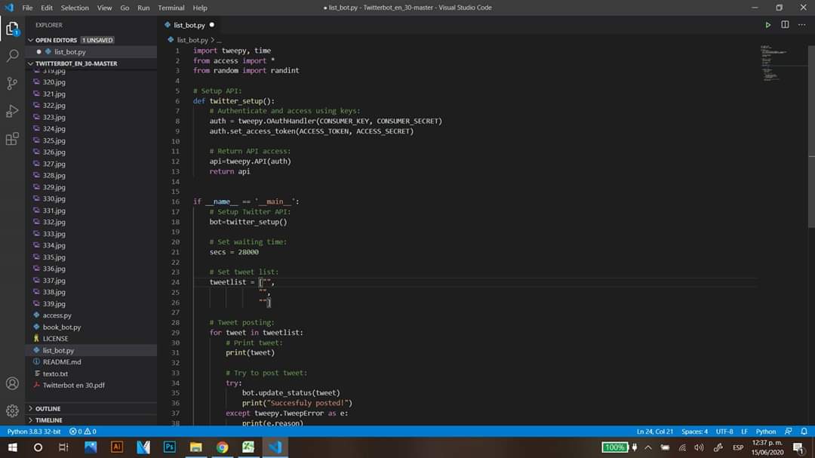Viewport: 815px width, 458px height.
Task: Open README.md in the explorer
Action: pos(62,362)
